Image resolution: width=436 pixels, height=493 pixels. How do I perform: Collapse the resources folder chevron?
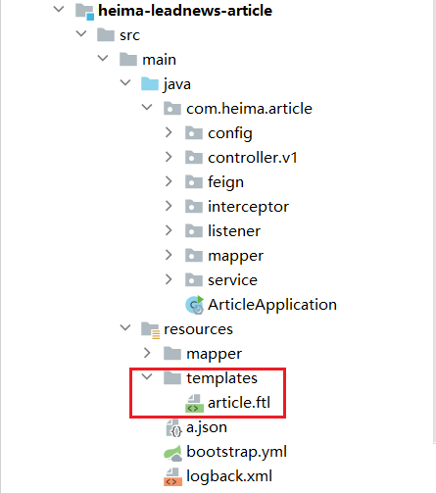125,327
